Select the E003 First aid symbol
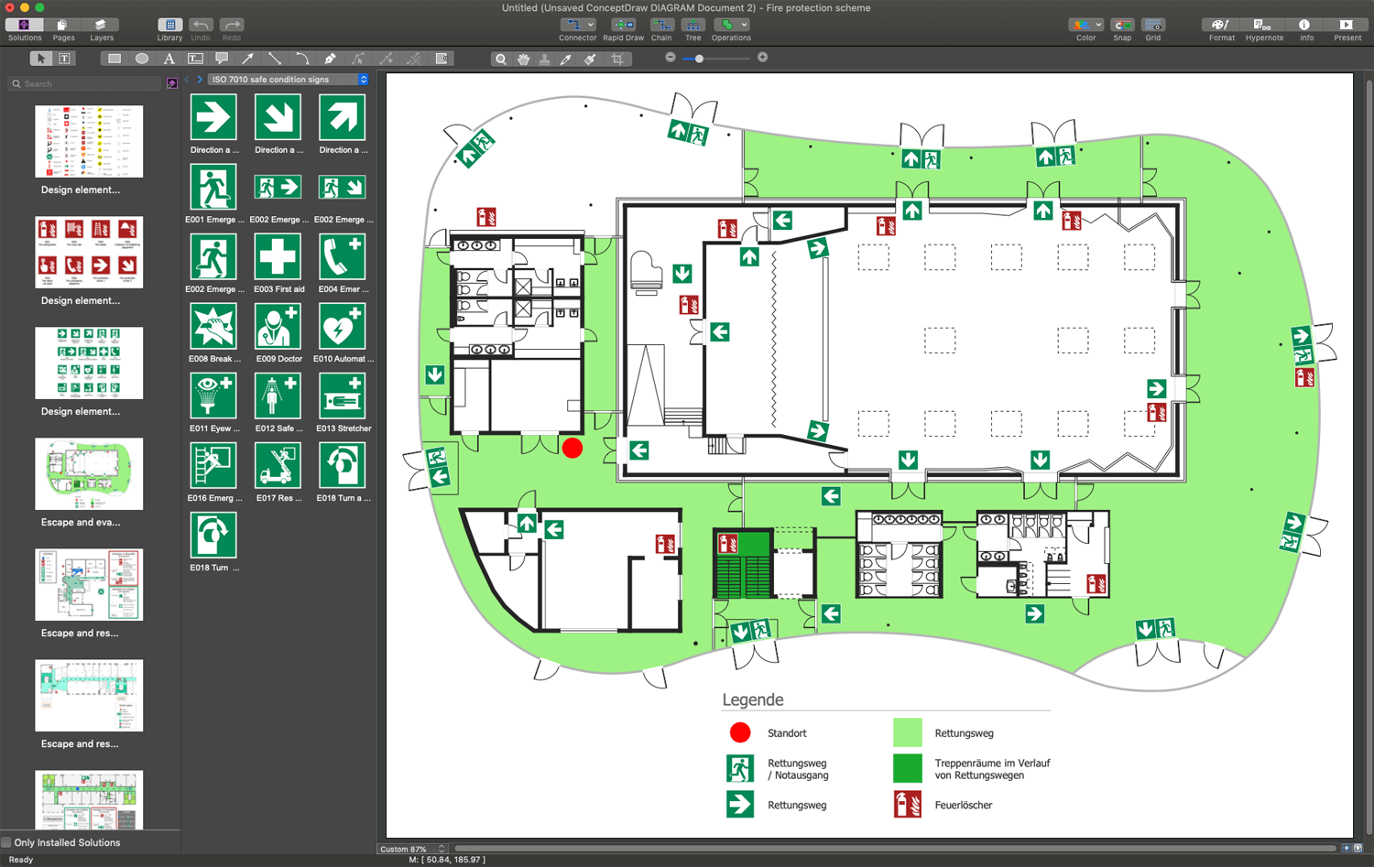 (x=278, y=261)
